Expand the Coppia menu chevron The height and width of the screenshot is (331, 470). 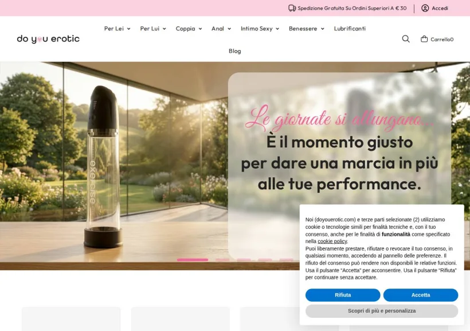click(200, 29)
